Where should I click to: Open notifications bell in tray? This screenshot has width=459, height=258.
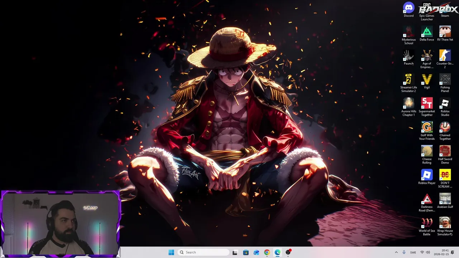coord(453,252)
